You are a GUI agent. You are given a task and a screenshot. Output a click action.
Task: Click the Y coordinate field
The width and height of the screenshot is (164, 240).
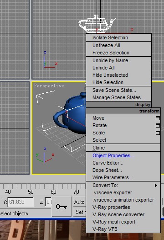pyautogui.click(x=20, y=202)
